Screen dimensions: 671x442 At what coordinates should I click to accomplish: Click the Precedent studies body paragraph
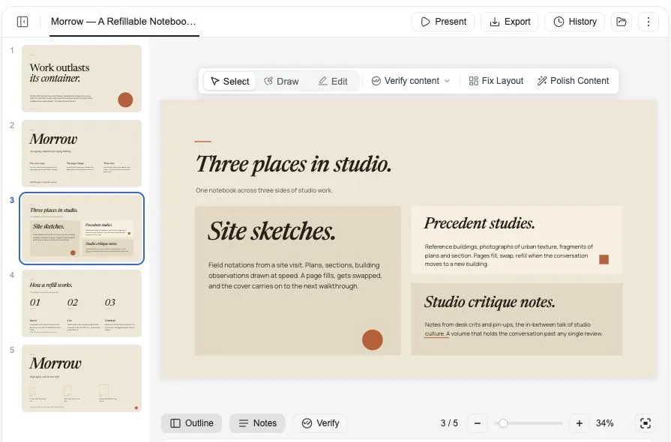coord(508,255)
